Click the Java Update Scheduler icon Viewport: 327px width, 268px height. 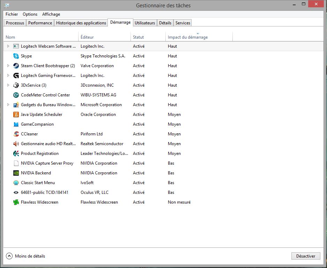(x=16, y=115)
